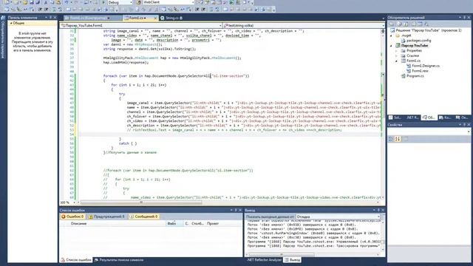Open the Список ошибок bottom tab
This screenshot has width=473, height=266.
point(76,260)
